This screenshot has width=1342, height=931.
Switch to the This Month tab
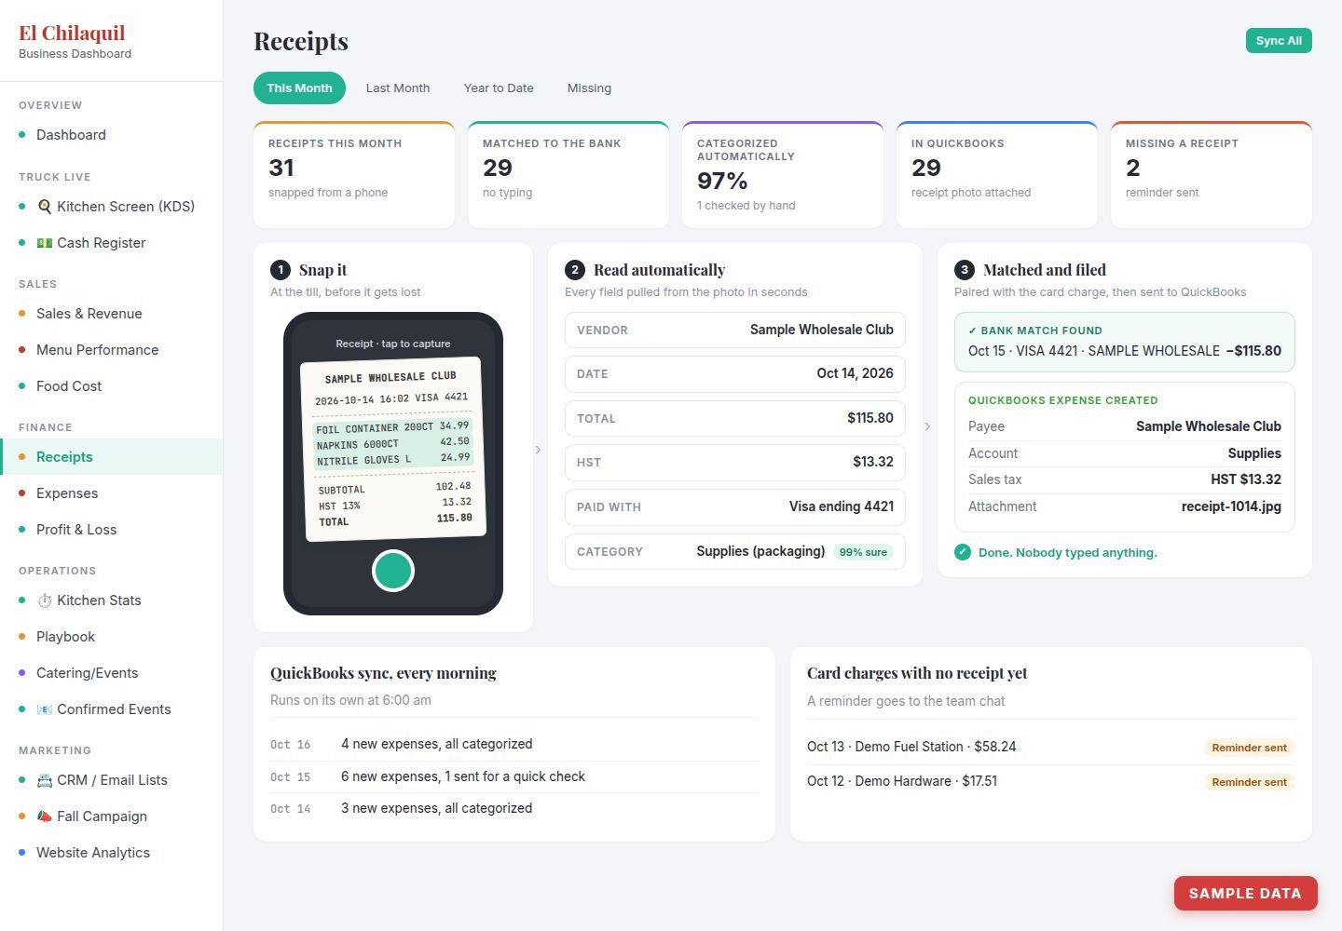click(x=299, y=88)
